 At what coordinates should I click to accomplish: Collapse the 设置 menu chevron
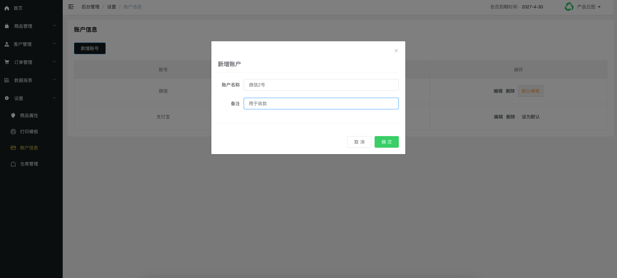(54, 98)
